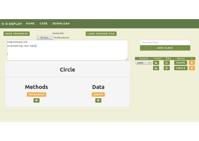
Task: Click the Data heading
Action: point(98,87)
